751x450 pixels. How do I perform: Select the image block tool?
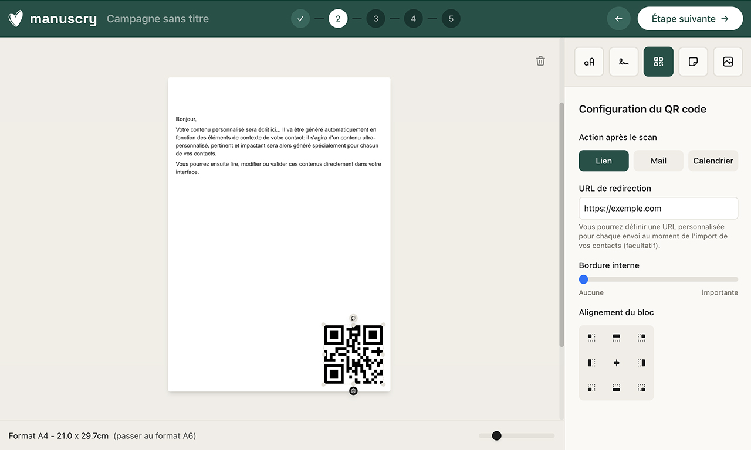(728, 62)
